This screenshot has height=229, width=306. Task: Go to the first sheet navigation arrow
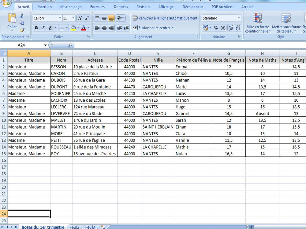coord(2,227)
